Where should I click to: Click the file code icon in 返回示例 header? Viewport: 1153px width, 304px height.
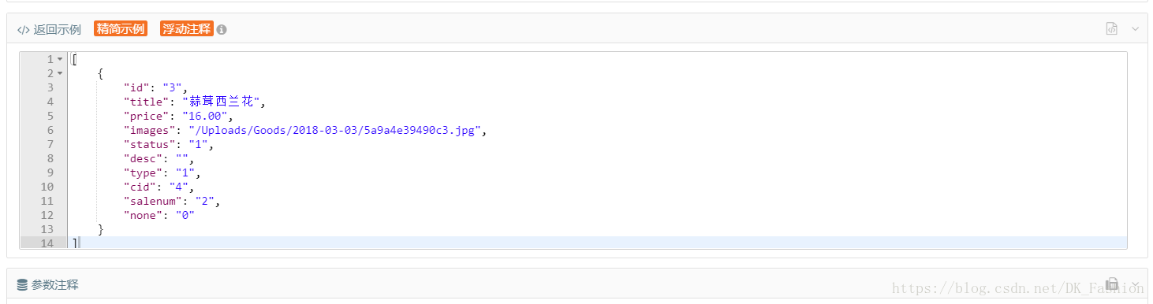pyautogui.click(x=1111, y=28)
